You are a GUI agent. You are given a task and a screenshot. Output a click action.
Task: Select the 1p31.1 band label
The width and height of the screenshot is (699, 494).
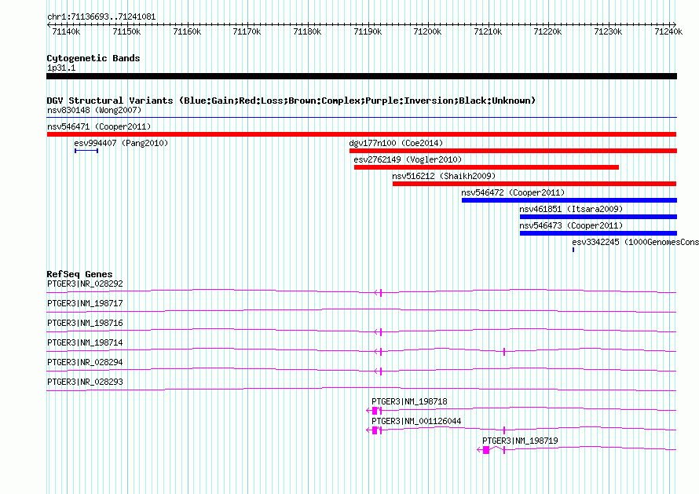pyautogui.click(x=61, y=68)
